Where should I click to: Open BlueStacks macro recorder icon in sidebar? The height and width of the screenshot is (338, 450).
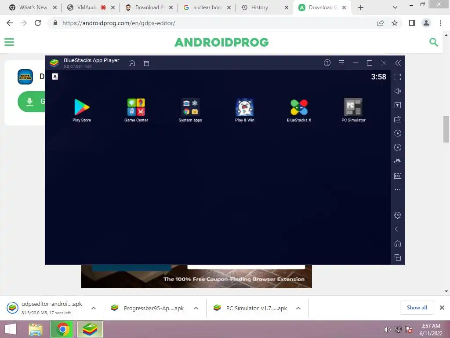397,162
